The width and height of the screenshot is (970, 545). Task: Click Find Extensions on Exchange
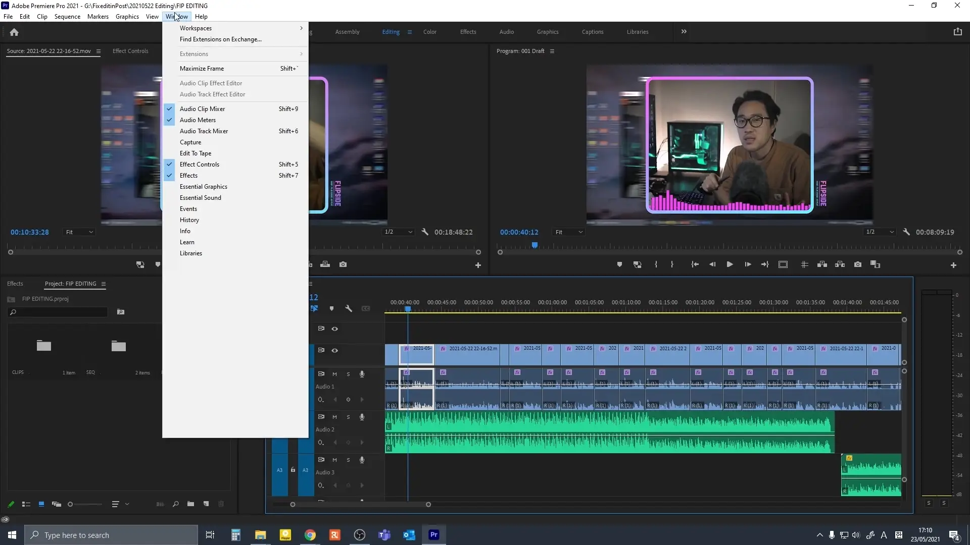tap(235, 39)
